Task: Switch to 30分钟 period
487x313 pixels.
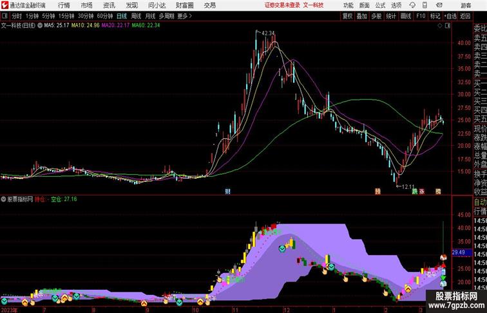Action: click(86, 16)
